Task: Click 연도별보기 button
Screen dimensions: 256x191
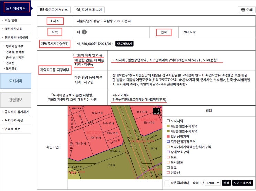Action: click(x=124, y=44)
